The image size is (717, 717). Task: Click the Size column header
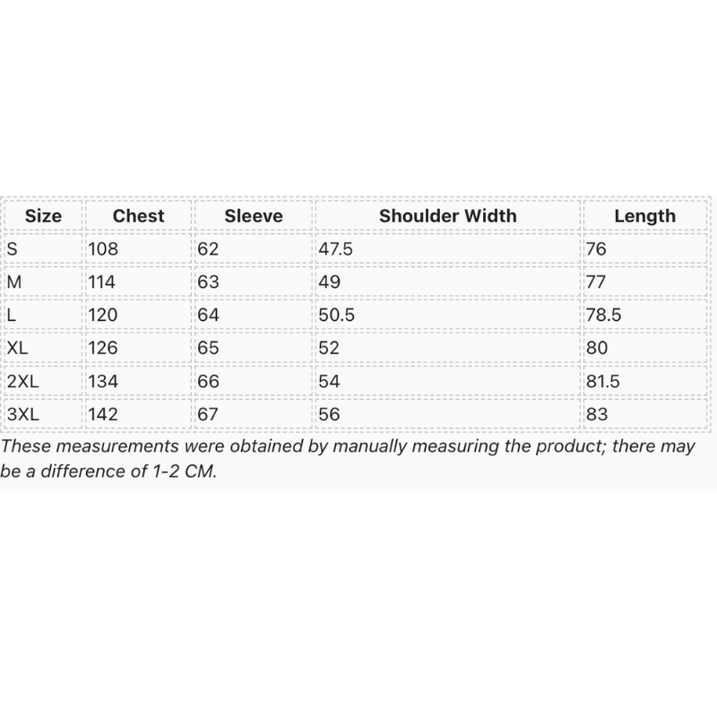43,216
